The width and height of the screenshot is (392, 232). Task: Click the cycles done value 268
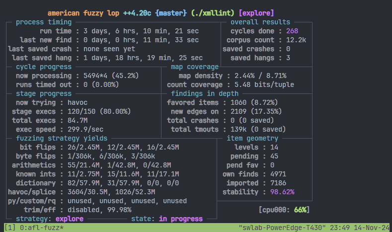coord(292,31)
